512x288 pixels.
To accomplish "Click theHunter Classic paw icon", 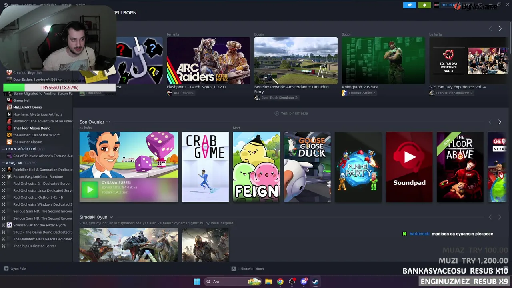I will (9, 142).
